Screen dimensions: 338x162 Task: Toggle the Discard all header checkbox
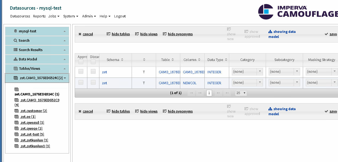point(93,62)
